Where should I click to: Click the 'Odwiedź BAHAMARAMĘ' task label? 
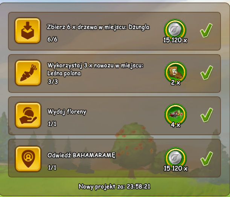(x=81, y=155)
